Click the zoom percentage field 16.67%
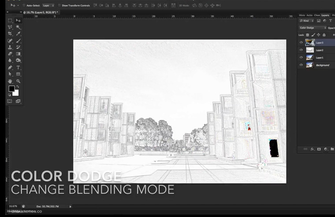 coord(13,206)
